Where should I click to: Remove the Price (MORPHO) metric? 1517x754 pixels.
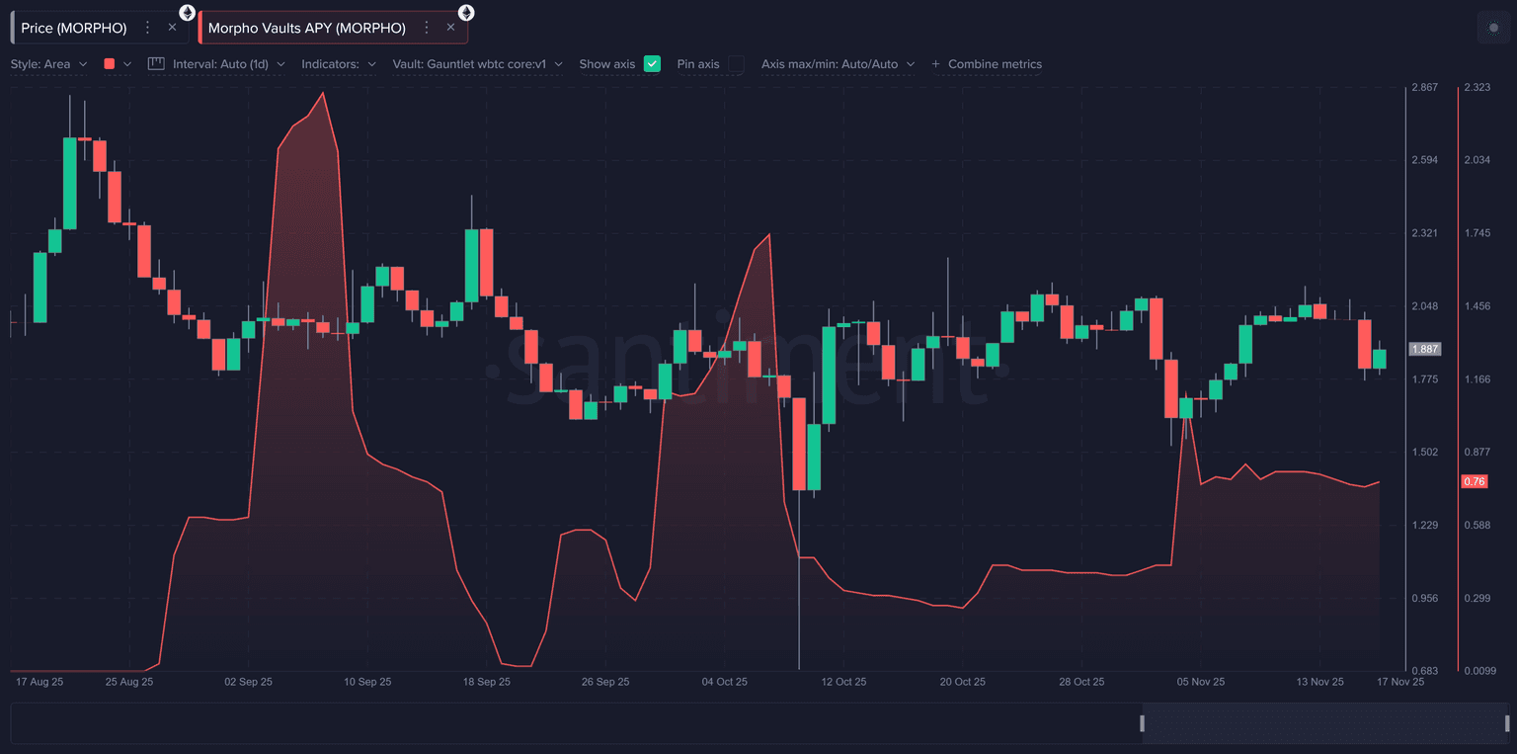pos(172,28)
